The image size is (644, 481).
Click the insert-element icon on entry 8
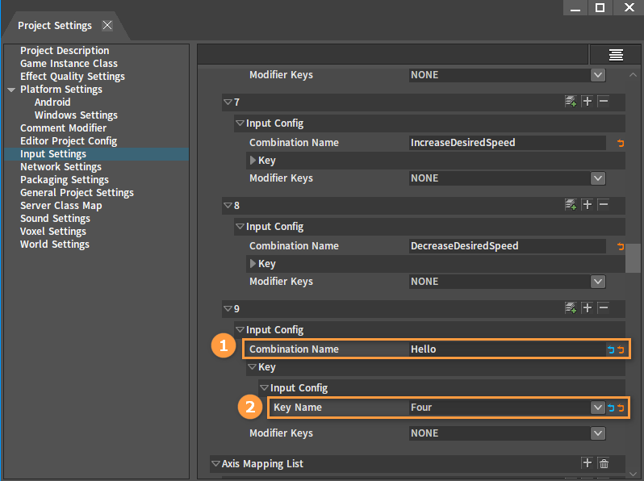(571, 204)
